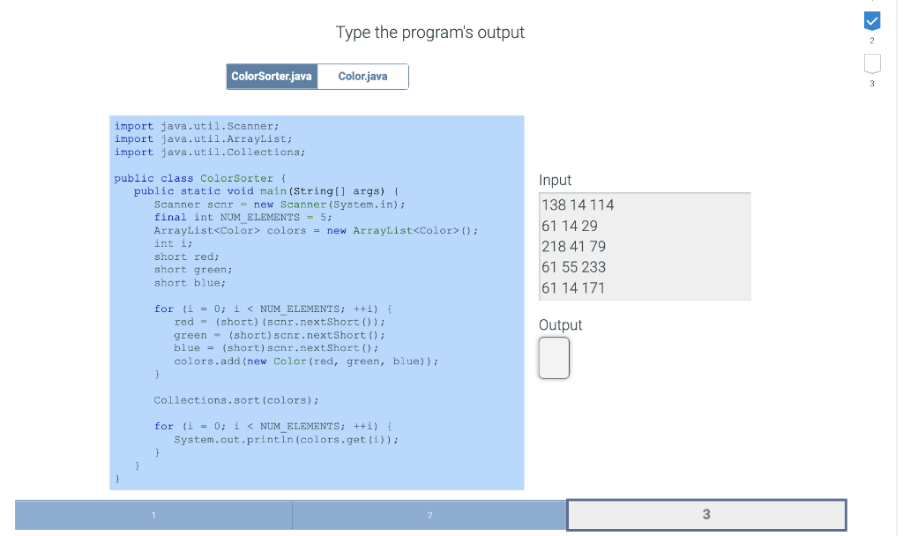The height and width of the screenshot is (536, 903).
Task: Select the input row 61 55 233
Action: click(571, 267)
